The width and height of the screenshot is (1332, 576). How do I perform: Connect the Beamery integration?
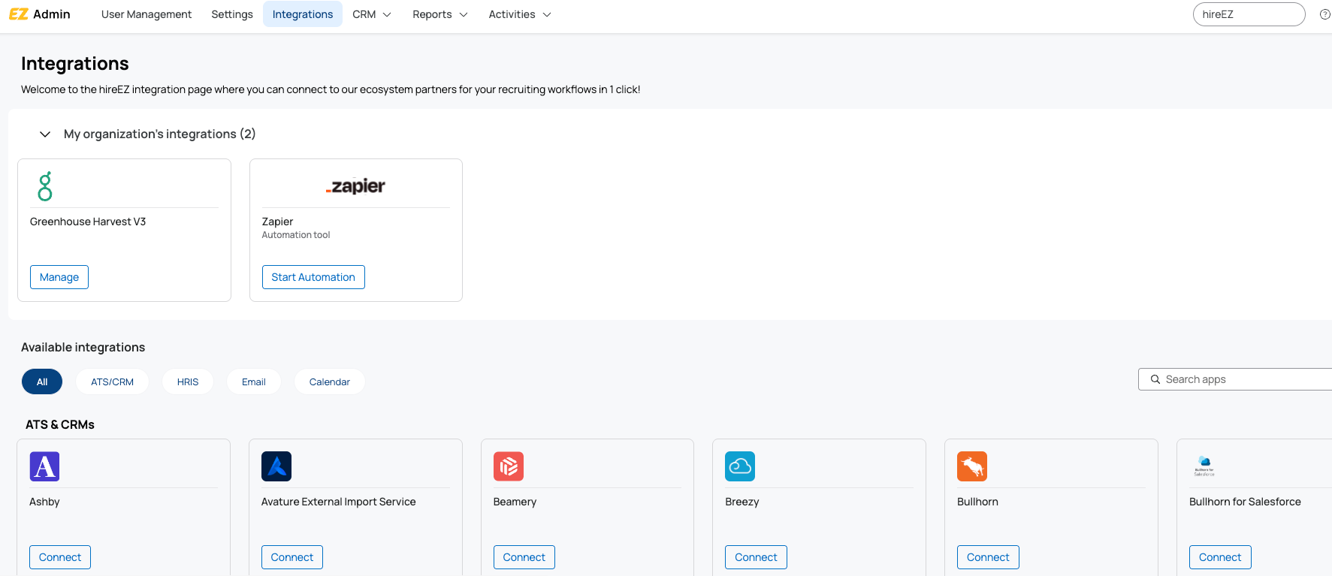click(524, 557)
